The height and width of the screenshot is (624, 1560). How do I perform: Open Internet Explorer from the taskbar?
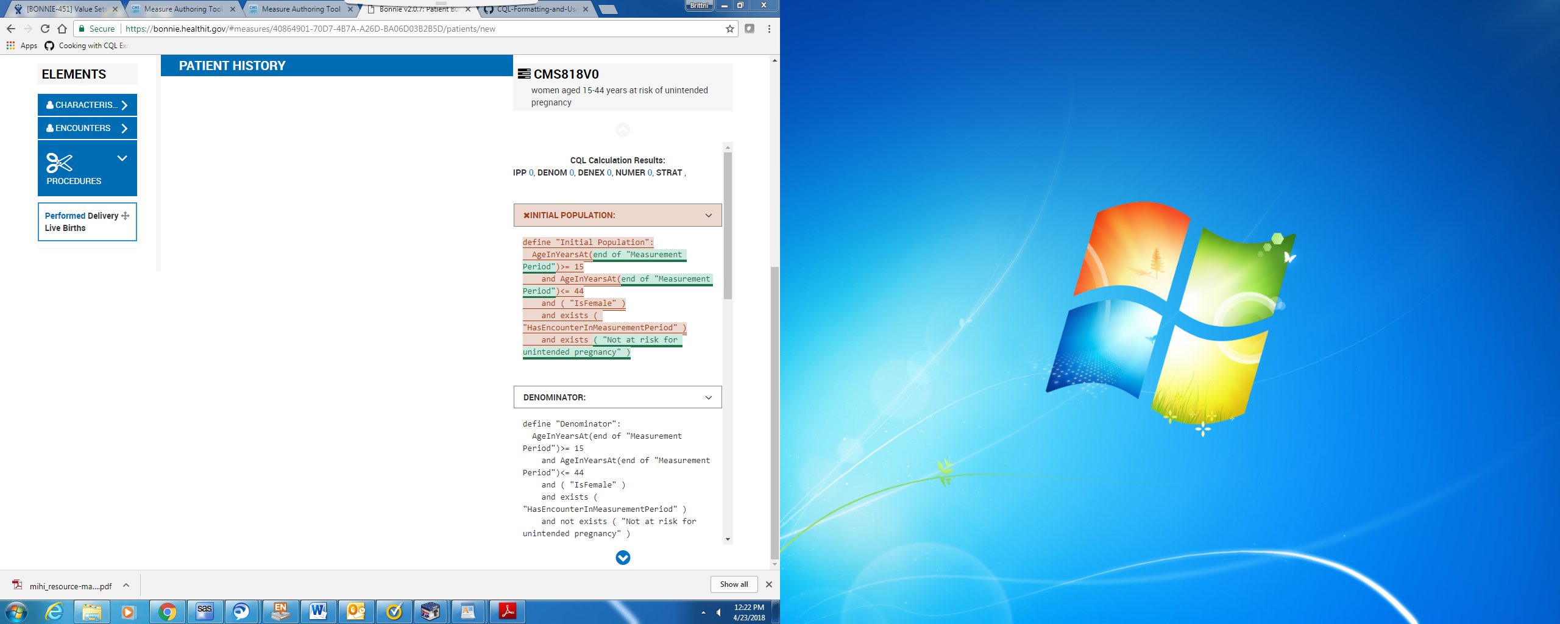point(54,611)
